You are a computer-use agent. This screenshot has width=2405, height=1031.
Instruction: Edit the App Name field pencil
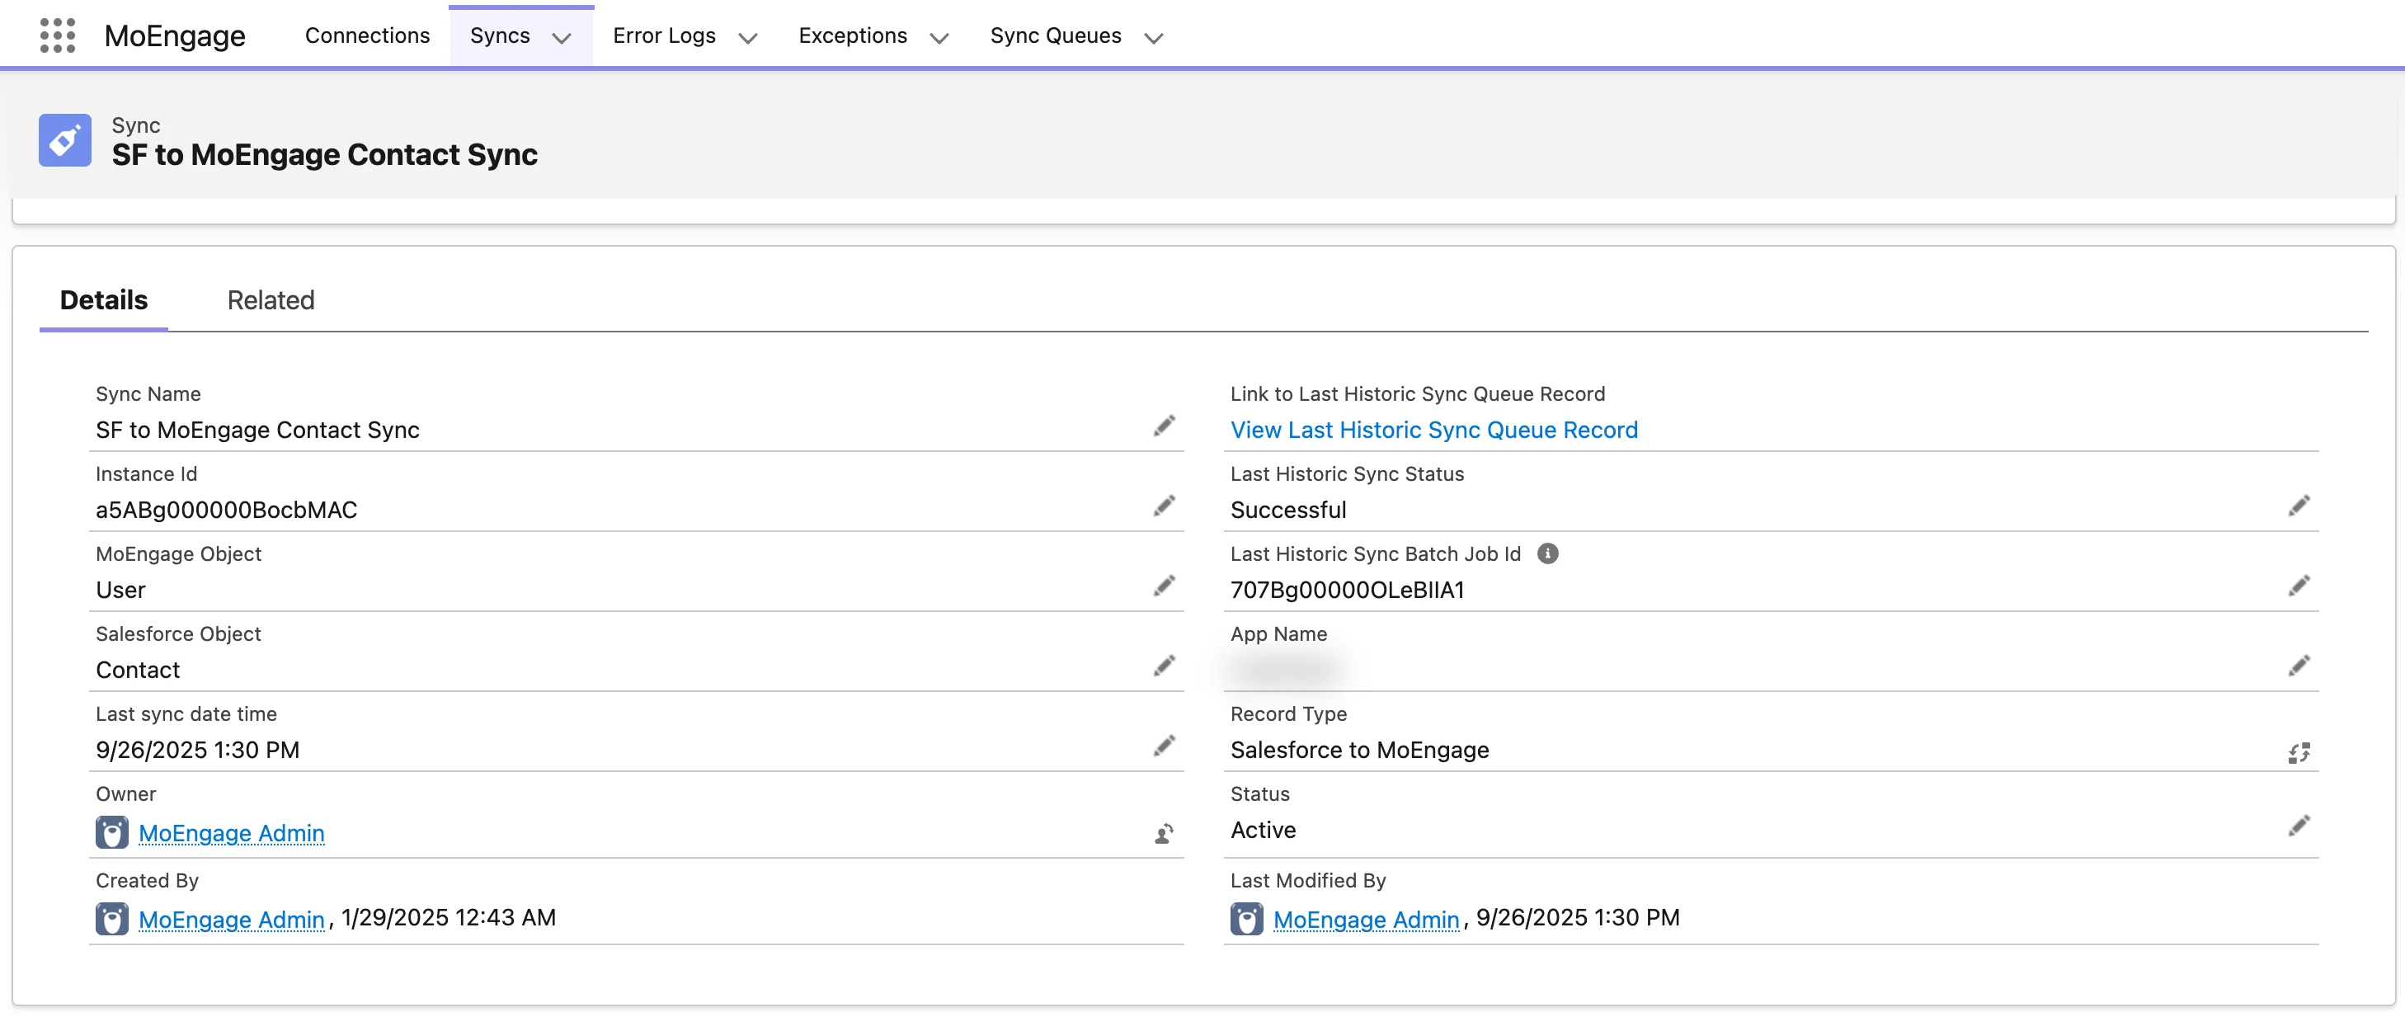point(2299,666)
